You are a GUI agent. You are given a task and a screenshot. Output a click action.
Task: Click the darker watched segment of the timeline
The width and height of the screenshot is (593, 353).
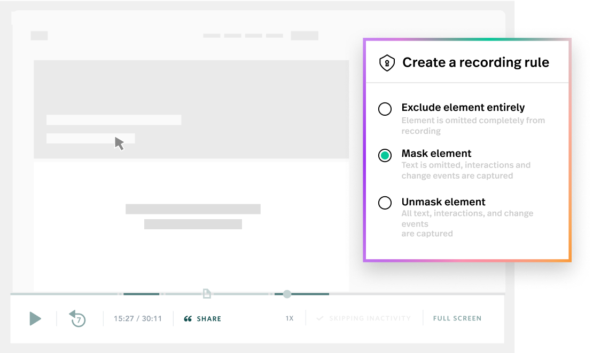pyautogui.click(x=142, y=294)
